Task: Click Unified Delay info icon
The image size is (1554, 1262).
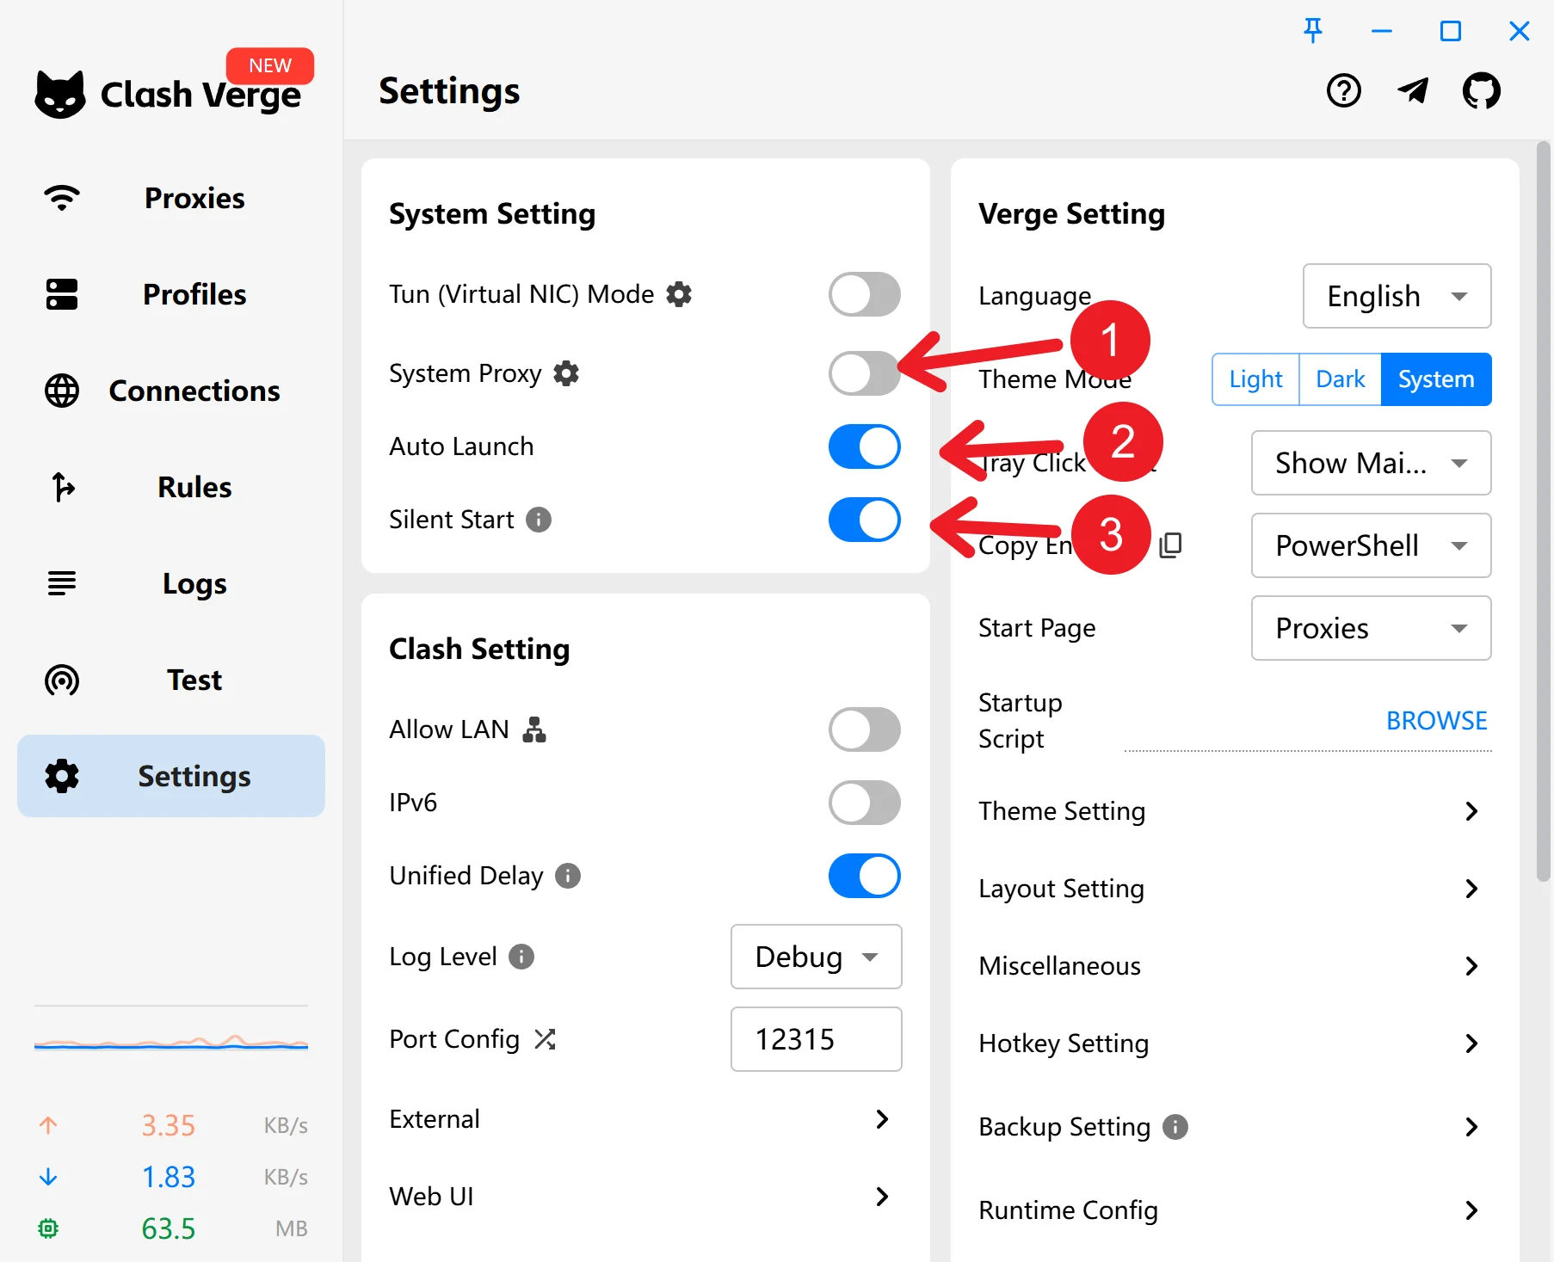Action: (x=568, y=876)
